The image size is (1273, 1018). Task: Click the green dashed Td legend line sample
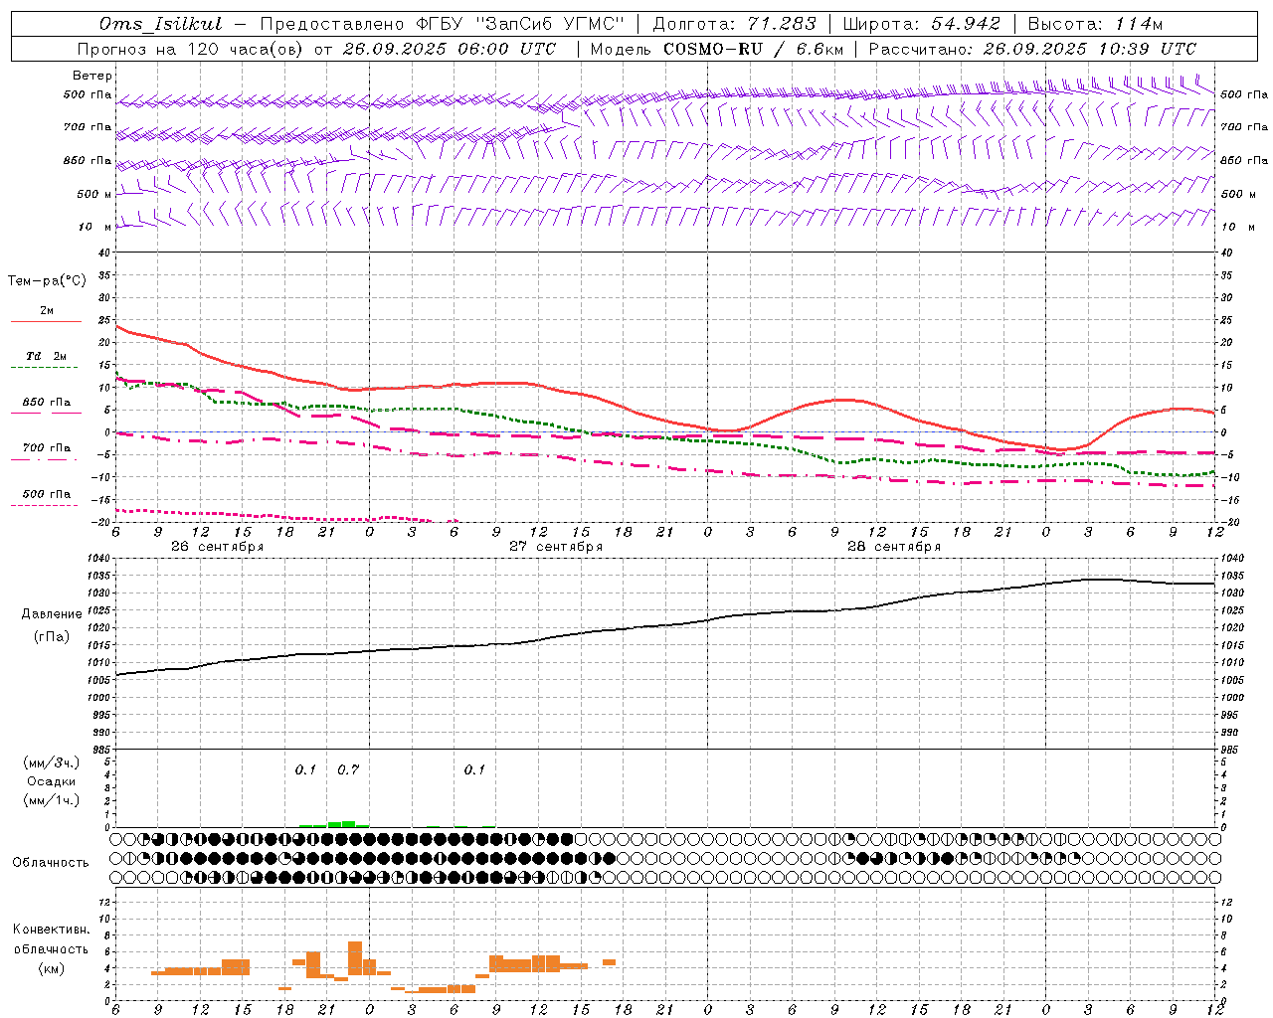44,367
